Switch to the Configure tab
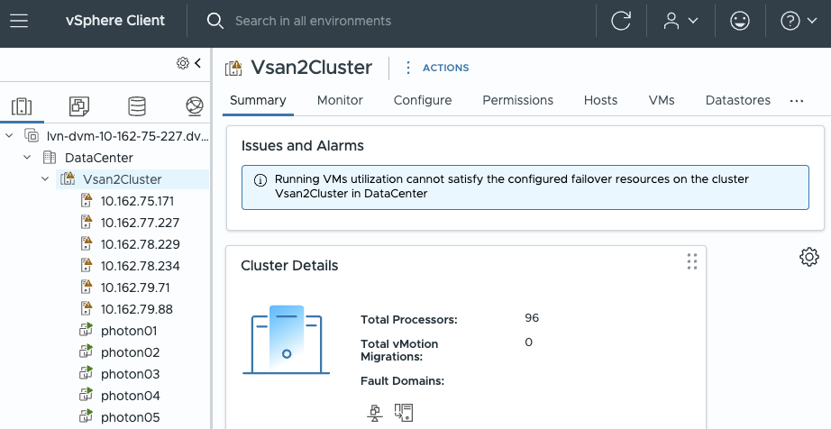 423,100
